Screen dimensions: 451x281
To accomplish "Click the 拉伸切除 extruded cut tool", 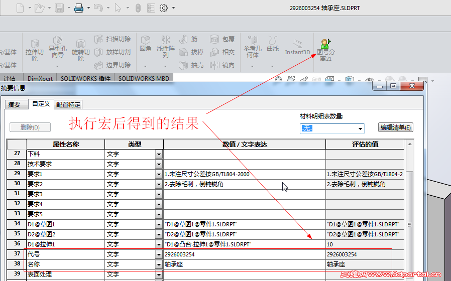I will click(35, 51).
